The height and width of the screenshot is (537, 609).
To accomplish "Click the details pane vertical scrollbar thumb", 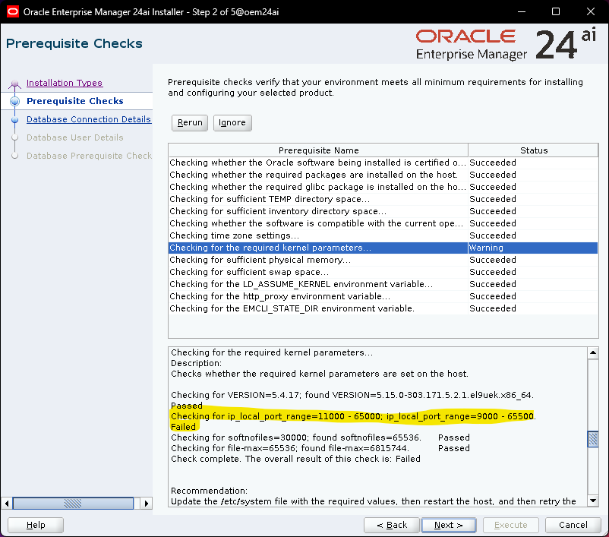I will (x=592, y=440).
